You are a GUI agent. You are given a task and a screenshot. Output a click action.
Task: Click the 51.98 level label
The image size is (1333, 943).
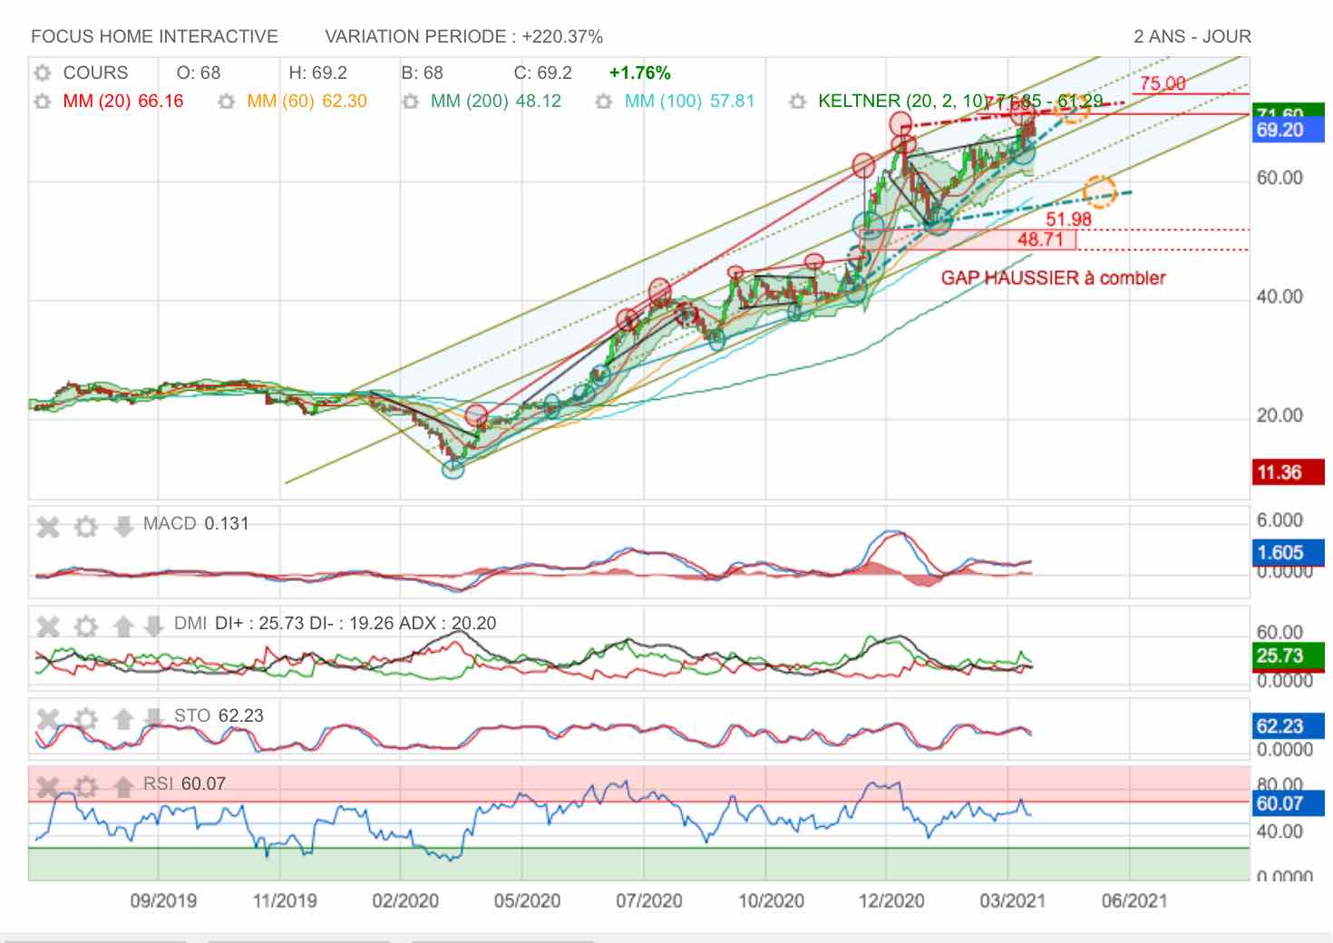pyautogui.click(x=1068, y=219)
